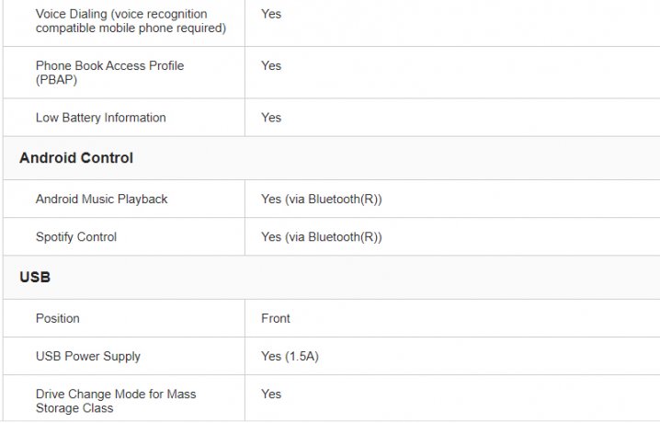The height and width of the screenshot is (423, 660).
Task: Click the Android Control section heading
Action: tap(76, 158)
